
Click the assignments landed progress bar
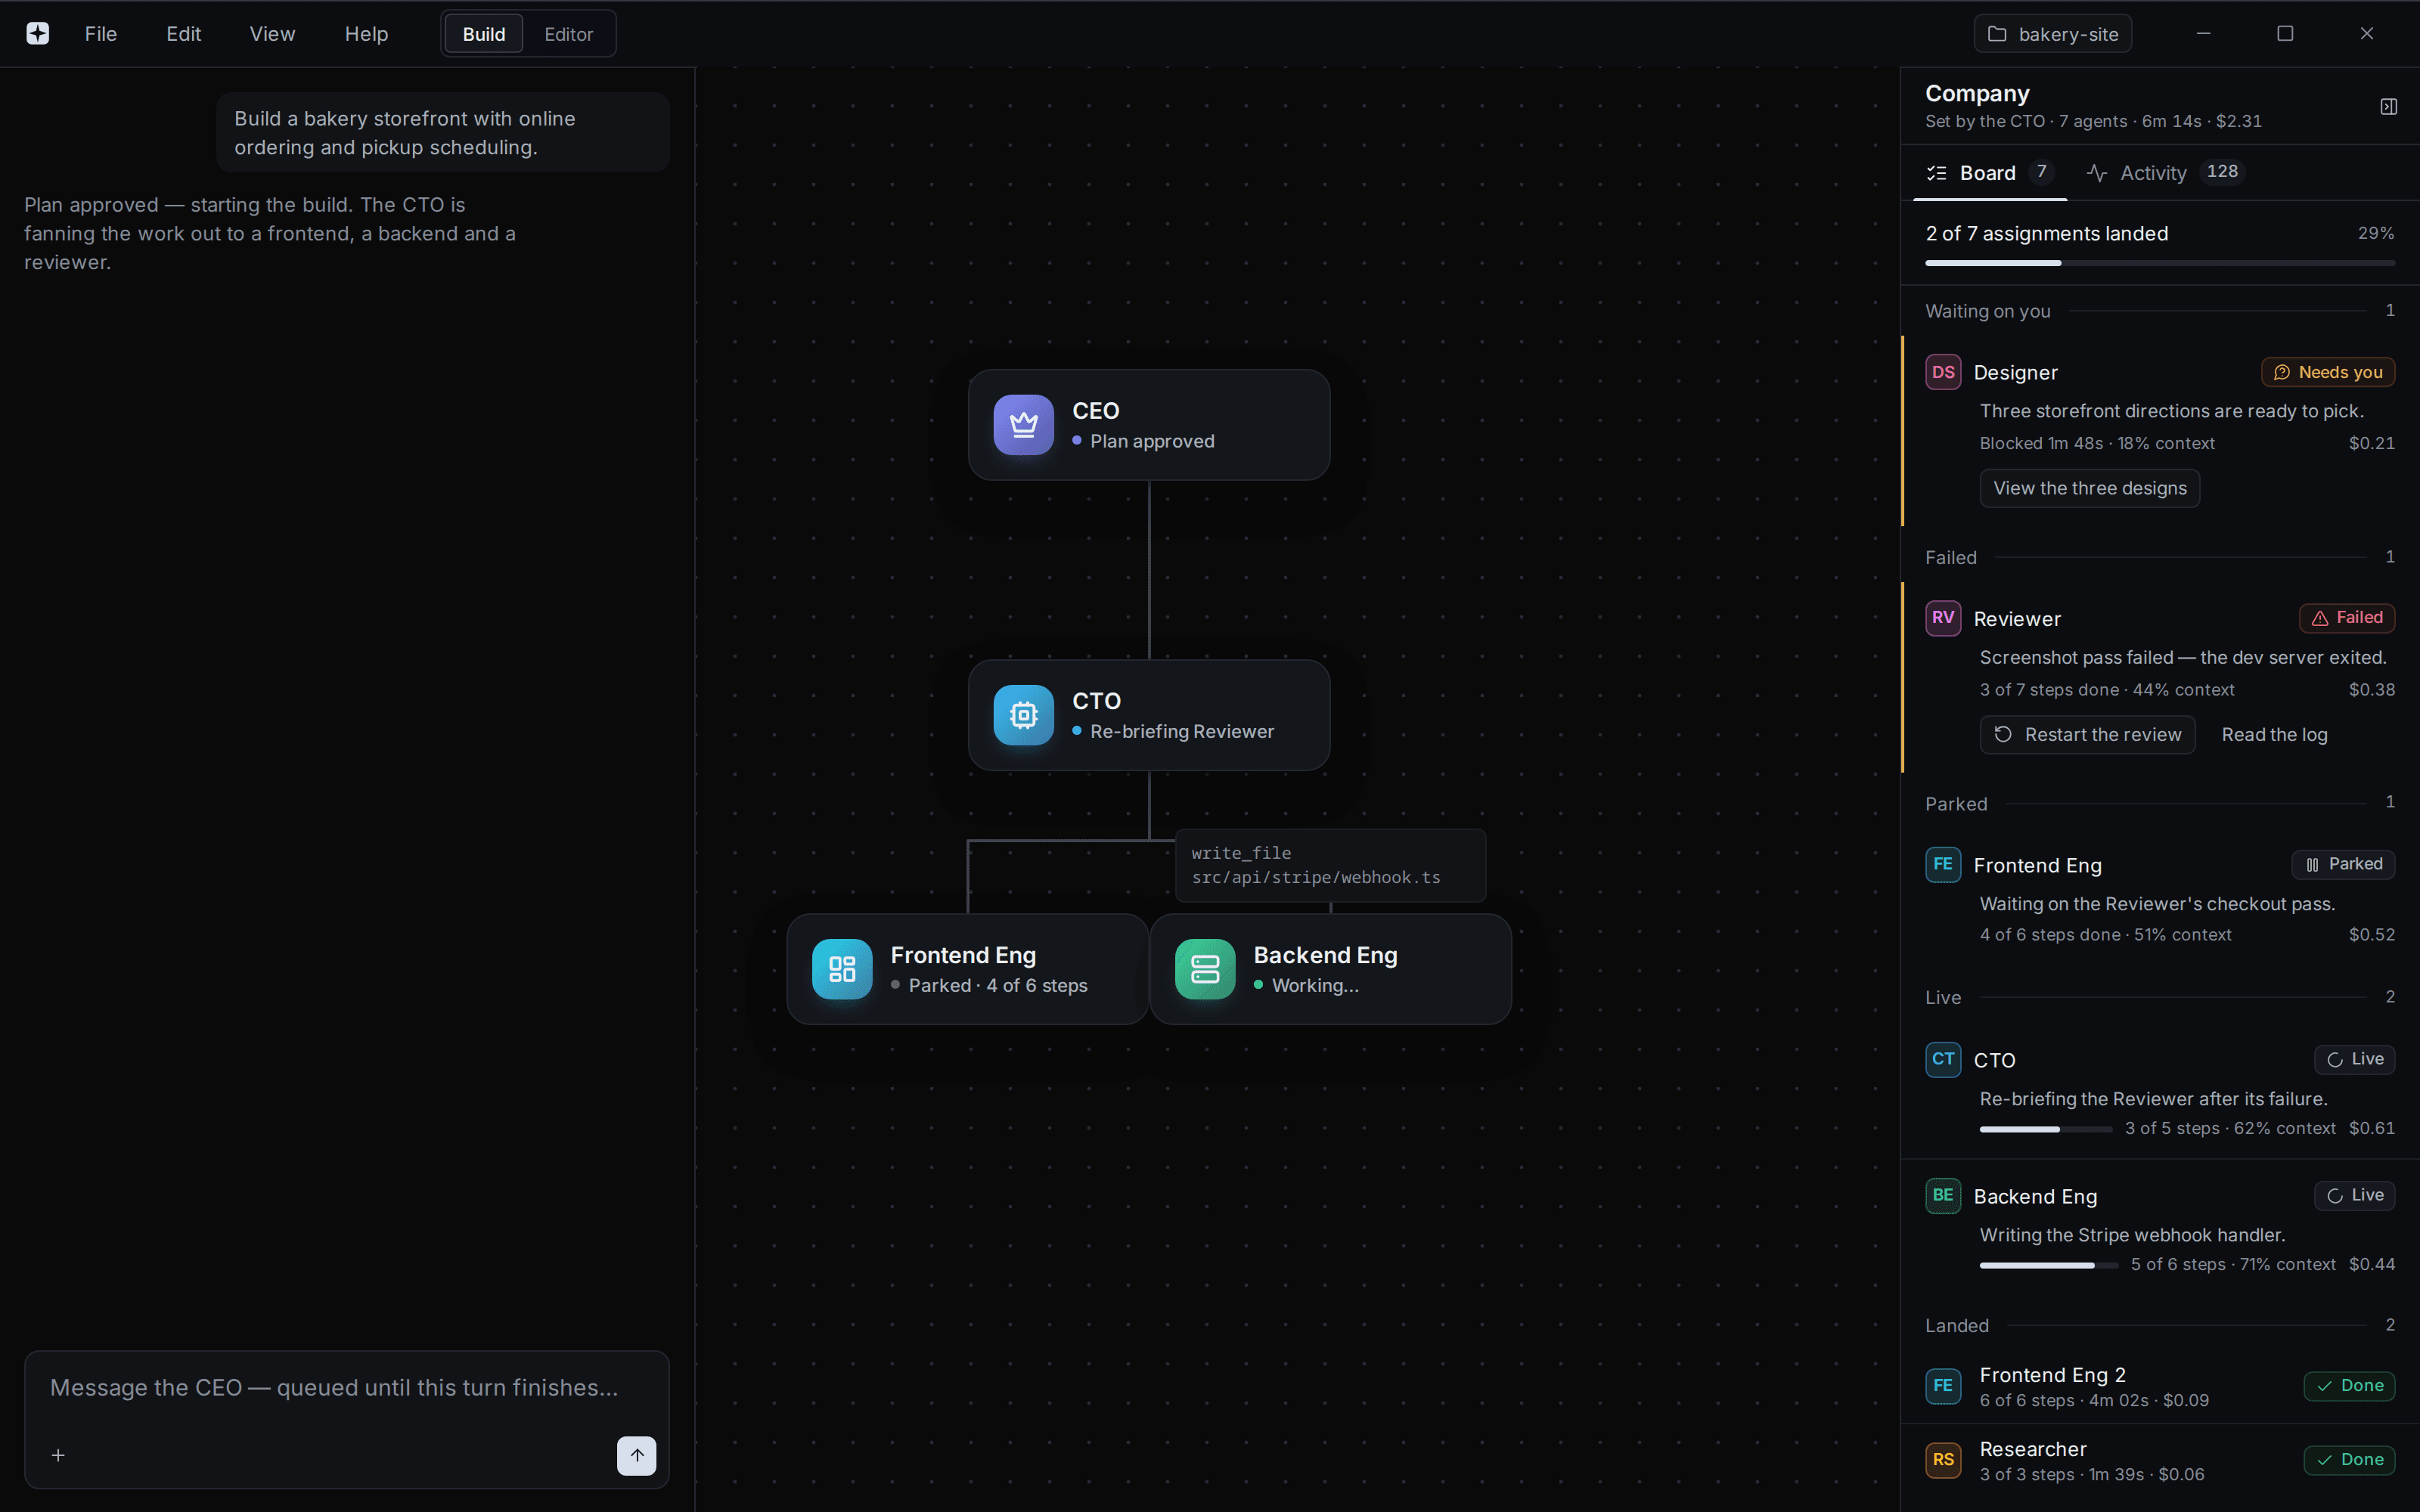[2160, 263]
